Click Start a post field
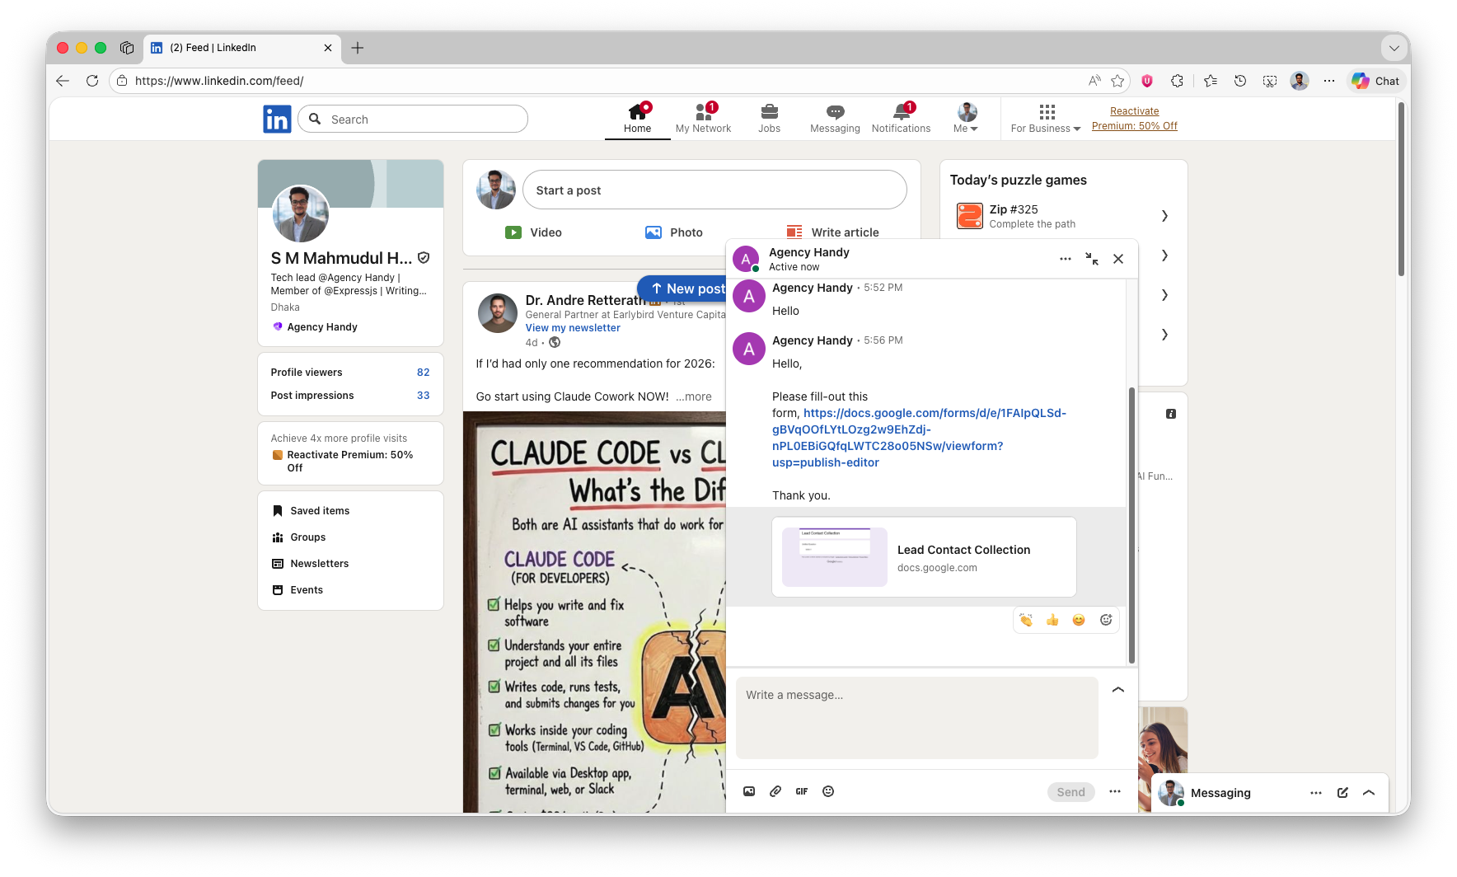The width and height of the screenshot is (1457, 877). coord(714,190)
